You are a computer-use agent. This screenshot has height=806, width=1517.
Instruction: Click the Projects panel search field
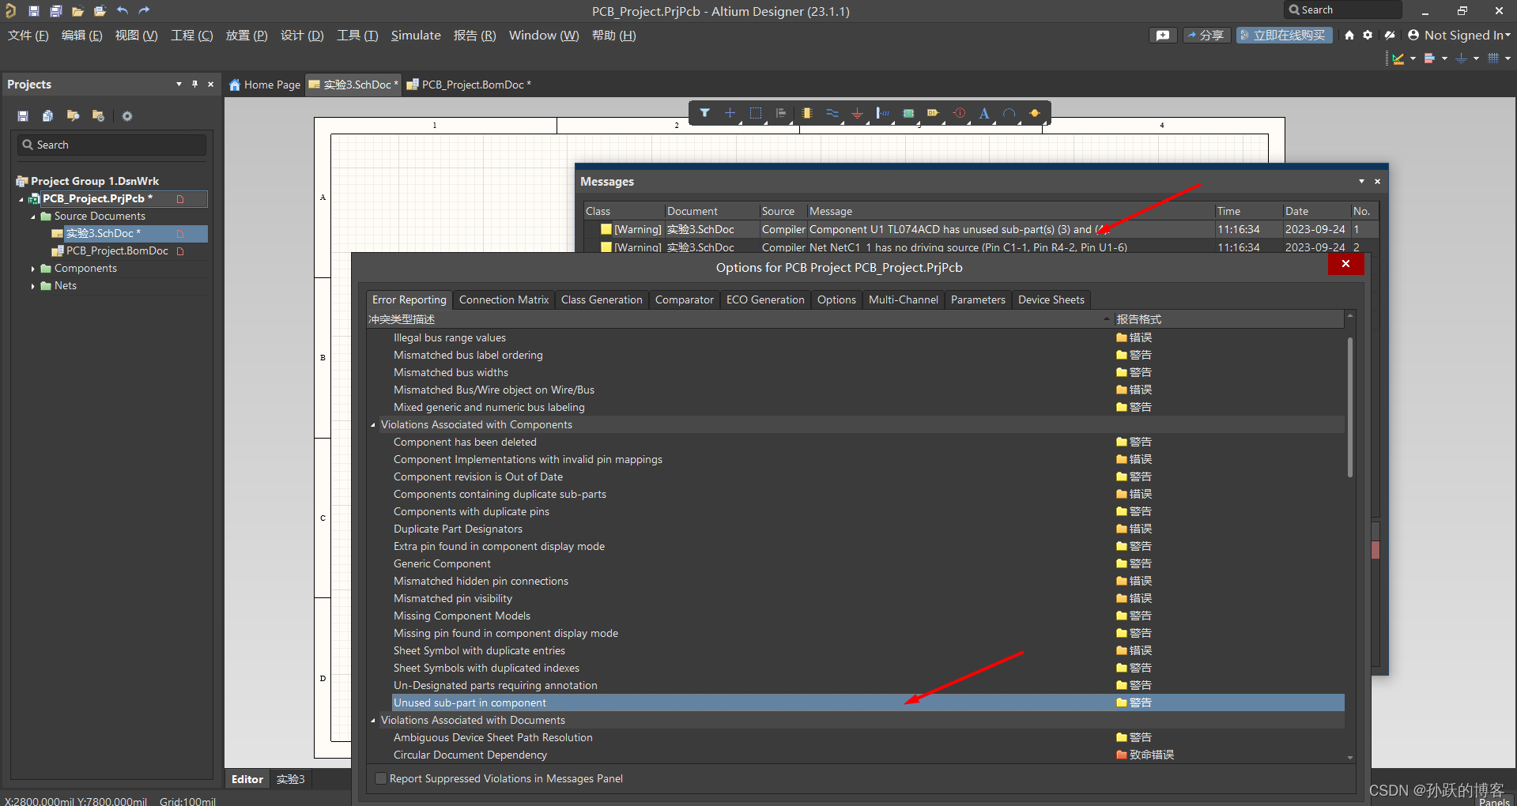111,145
